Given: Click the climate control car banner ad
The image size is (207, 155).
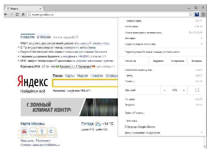Looking at the screenshot, I should pos(69,107).
